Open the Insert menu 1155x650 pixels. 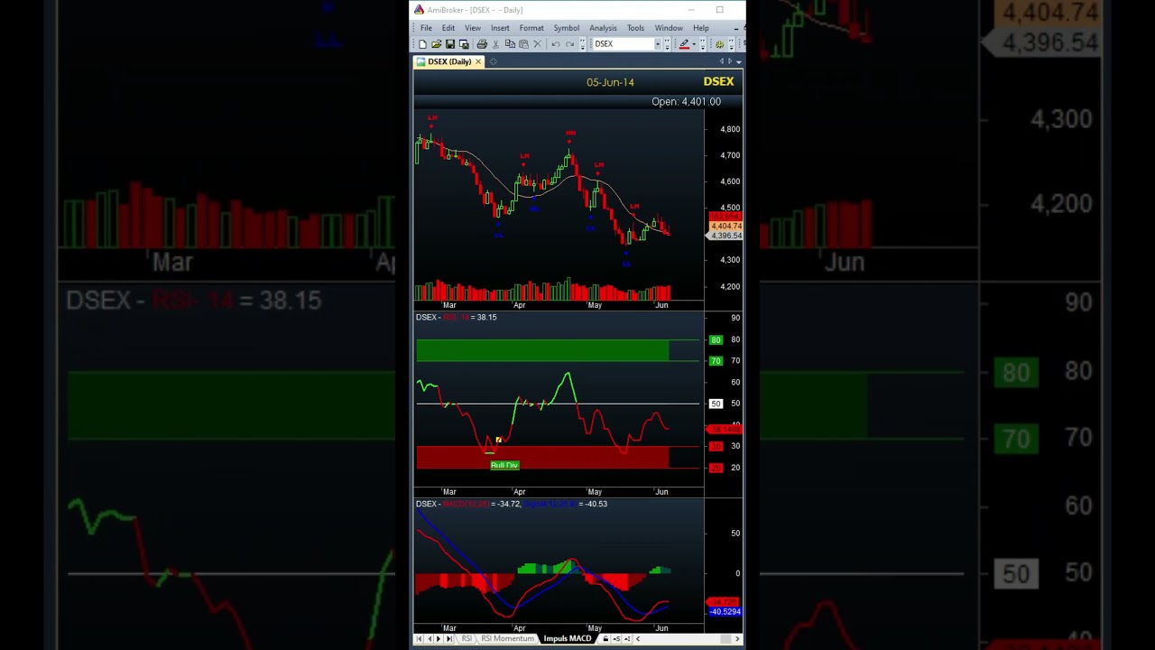tap(500, 28)
